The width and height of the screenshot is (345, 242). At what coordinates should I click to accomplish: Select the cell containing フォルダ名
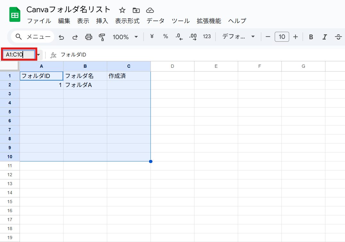point(85,76)
